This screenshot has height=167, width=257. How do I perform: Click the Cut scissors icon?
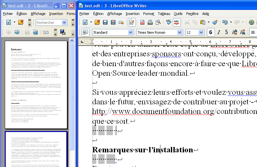coord(187,22)
